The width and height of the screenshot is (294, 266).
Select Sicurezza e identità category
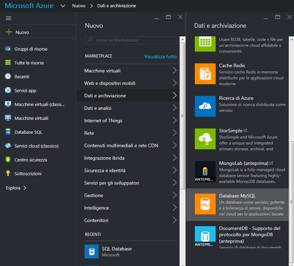[128, 170]
